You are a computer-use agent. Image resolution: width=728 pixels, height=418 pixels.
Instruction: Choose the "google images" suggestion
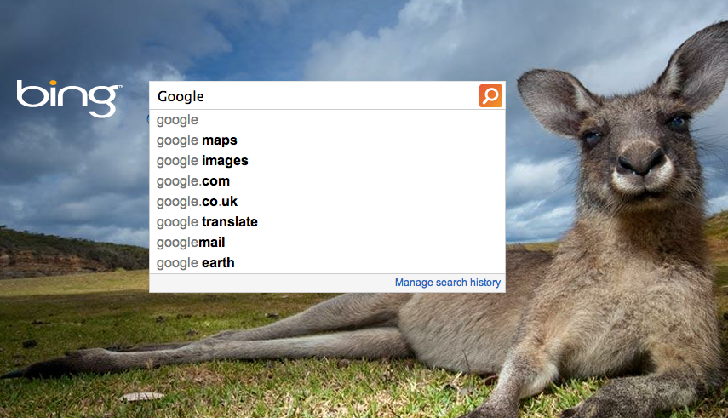coord(327,161)
